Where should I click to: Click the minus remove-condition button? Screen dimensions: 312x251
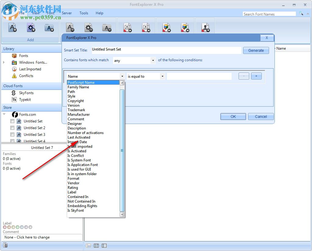coord(244,76)
